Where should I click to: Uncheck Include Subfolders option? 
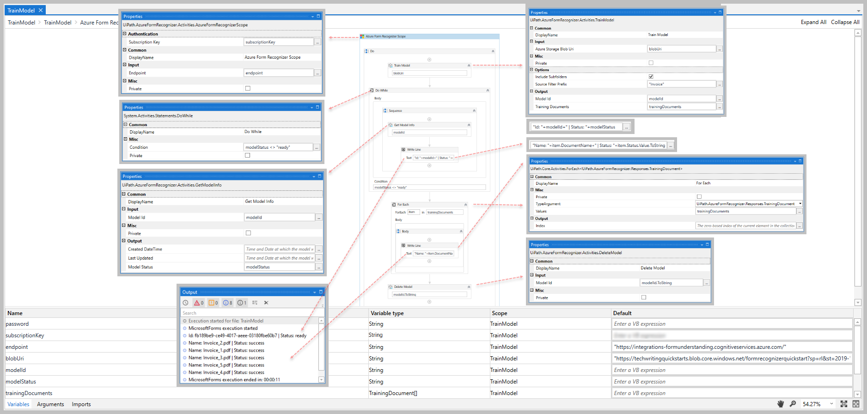[651, 77]
